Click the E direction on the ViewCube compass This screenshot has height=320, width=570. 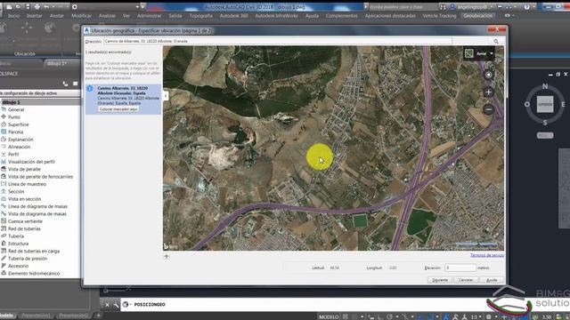pyautogui.click(x=563, y=105)
